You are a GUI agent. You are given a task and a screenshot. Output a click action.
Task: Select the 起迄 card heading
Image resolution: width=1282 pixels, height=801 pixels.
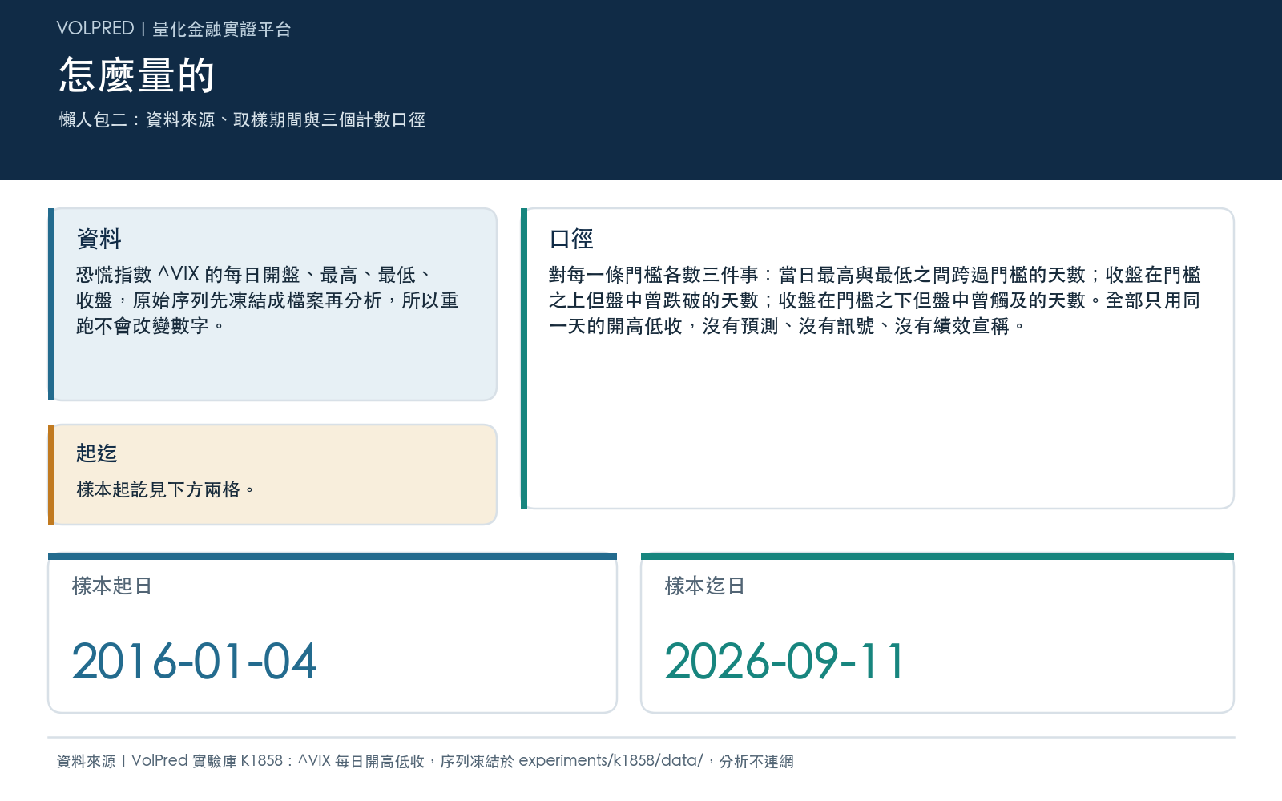click(96, 453)
